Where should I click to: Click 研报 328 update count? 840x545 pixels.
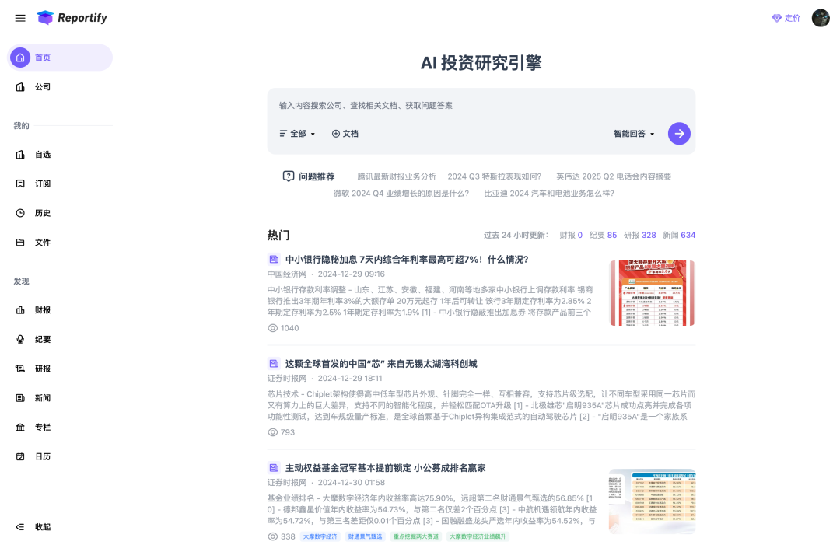[639, 235]
